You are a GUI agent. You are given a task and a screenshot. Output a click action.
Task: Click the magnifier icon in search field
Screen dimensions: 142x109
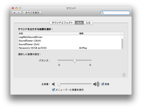click(102, 13)
